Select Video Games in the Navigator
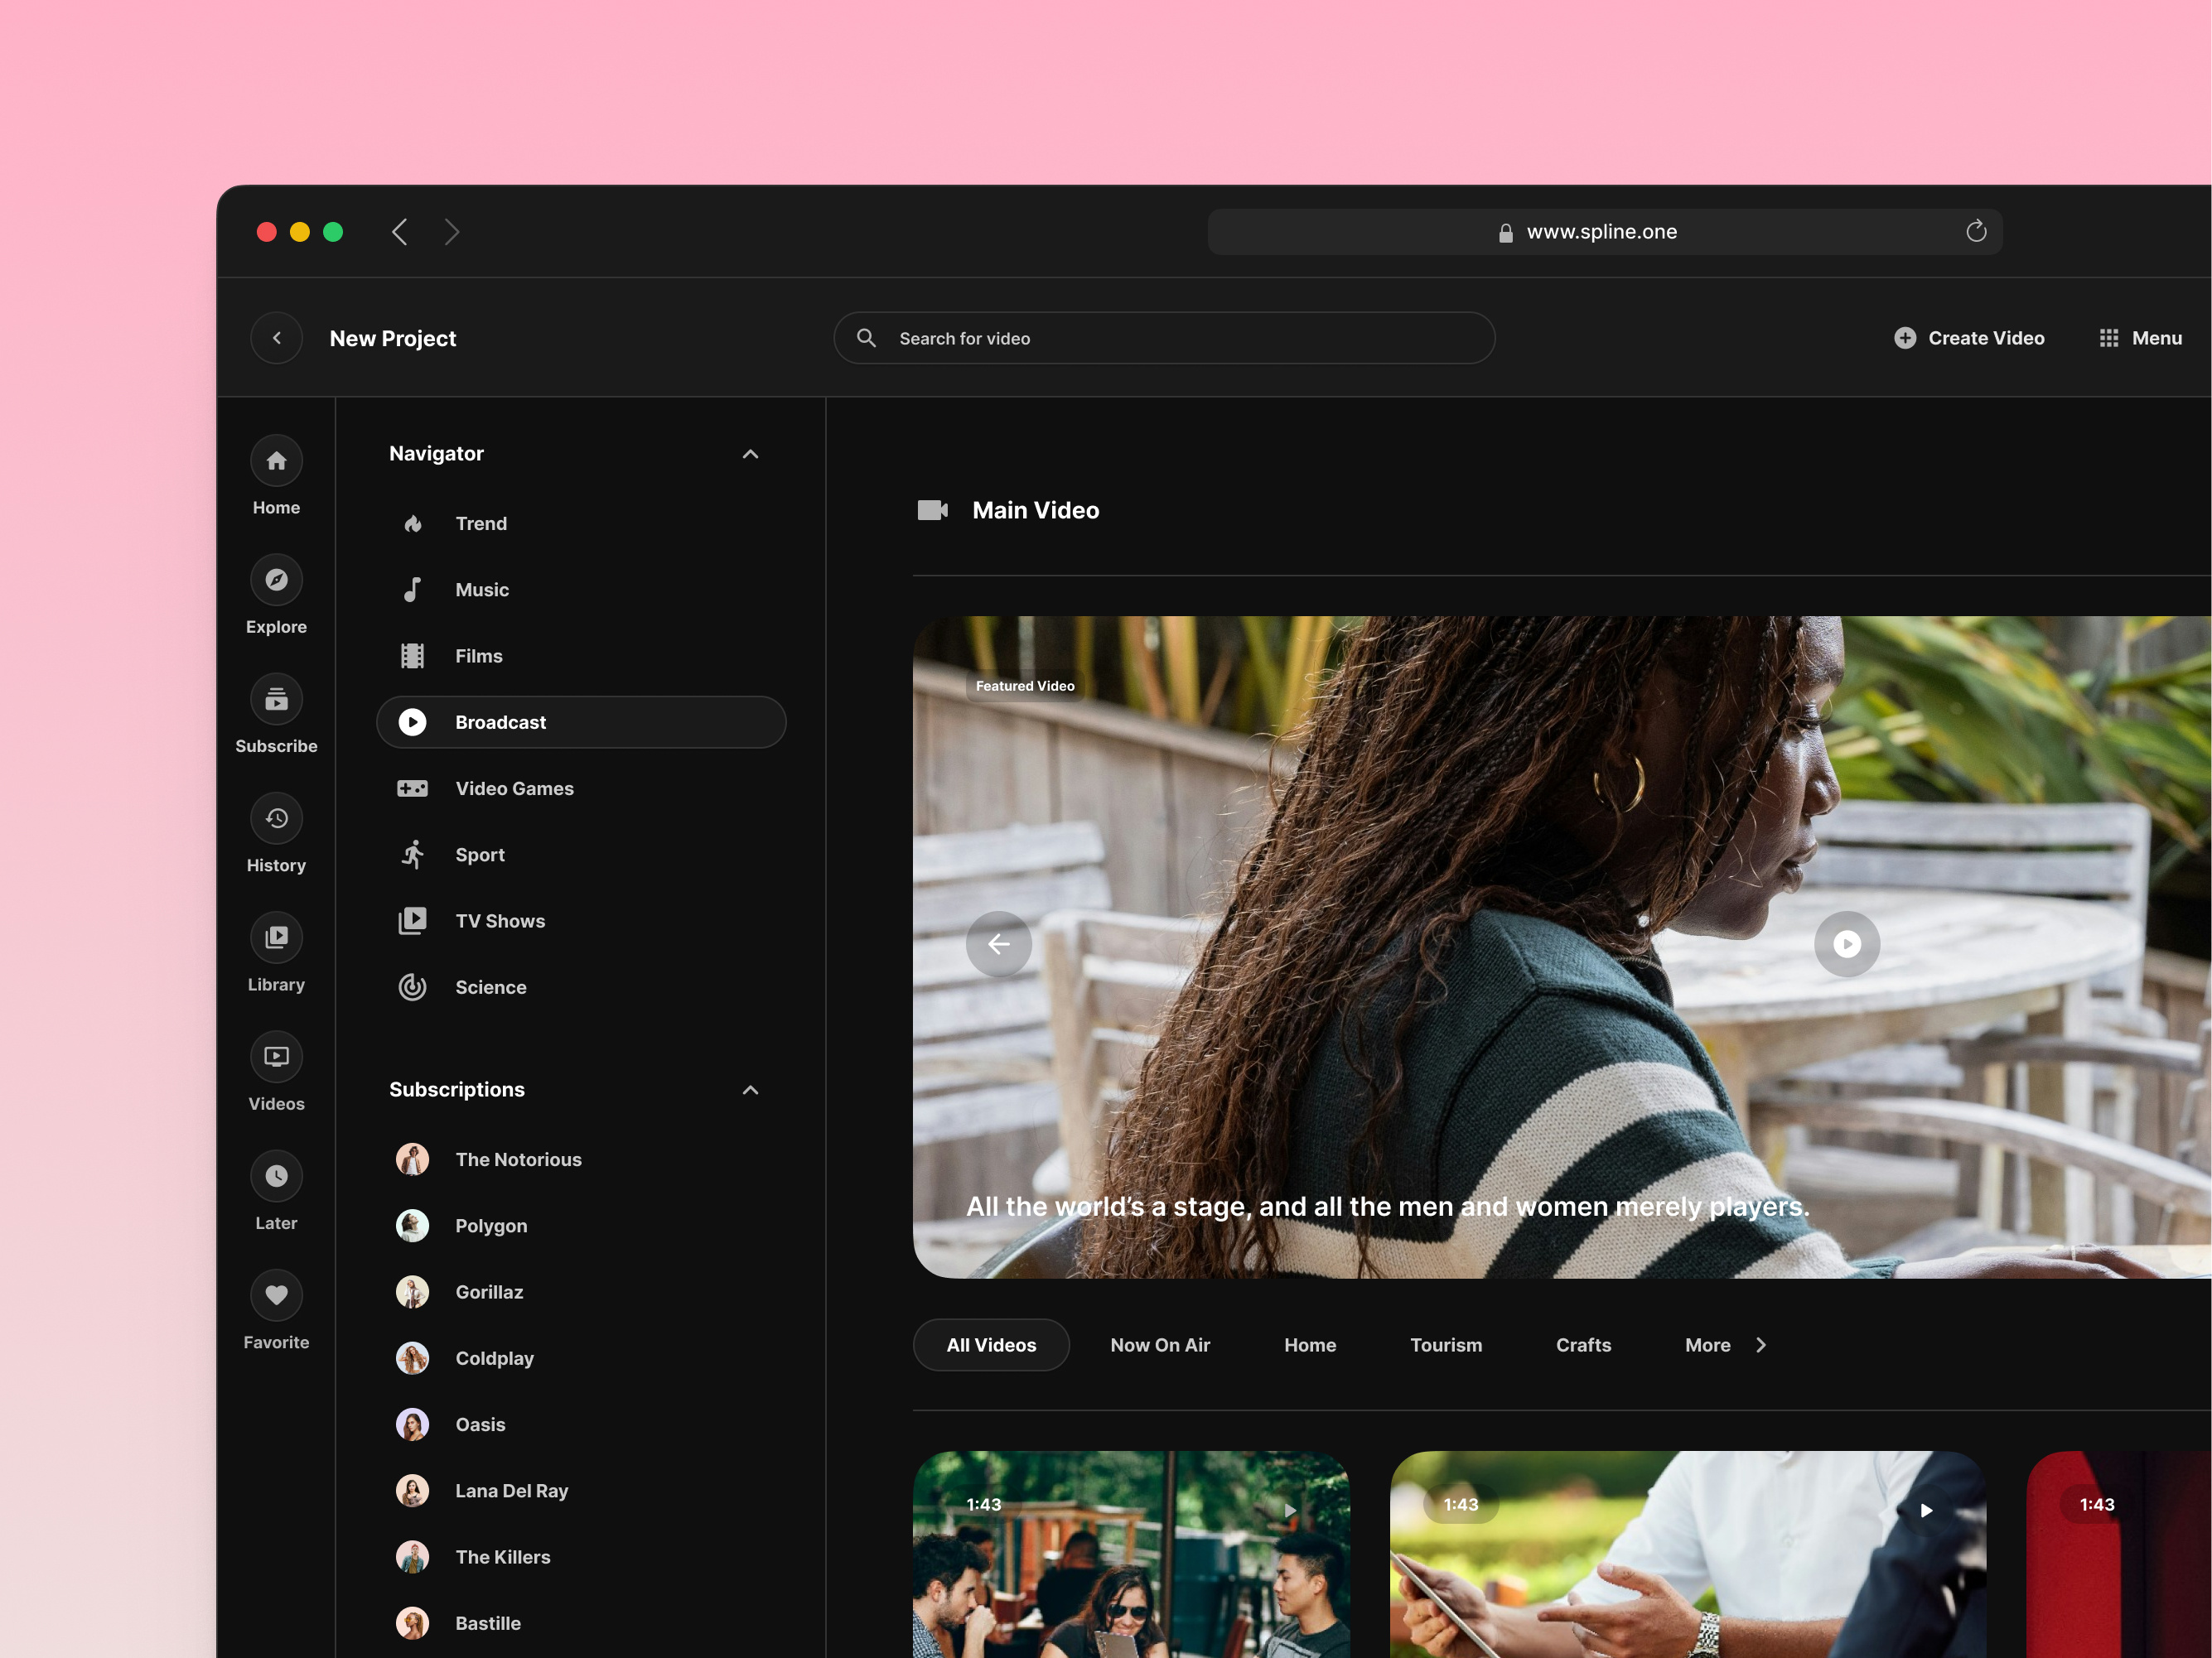The height and width of the screenshot is (1658, 2212). coord(514,788)
